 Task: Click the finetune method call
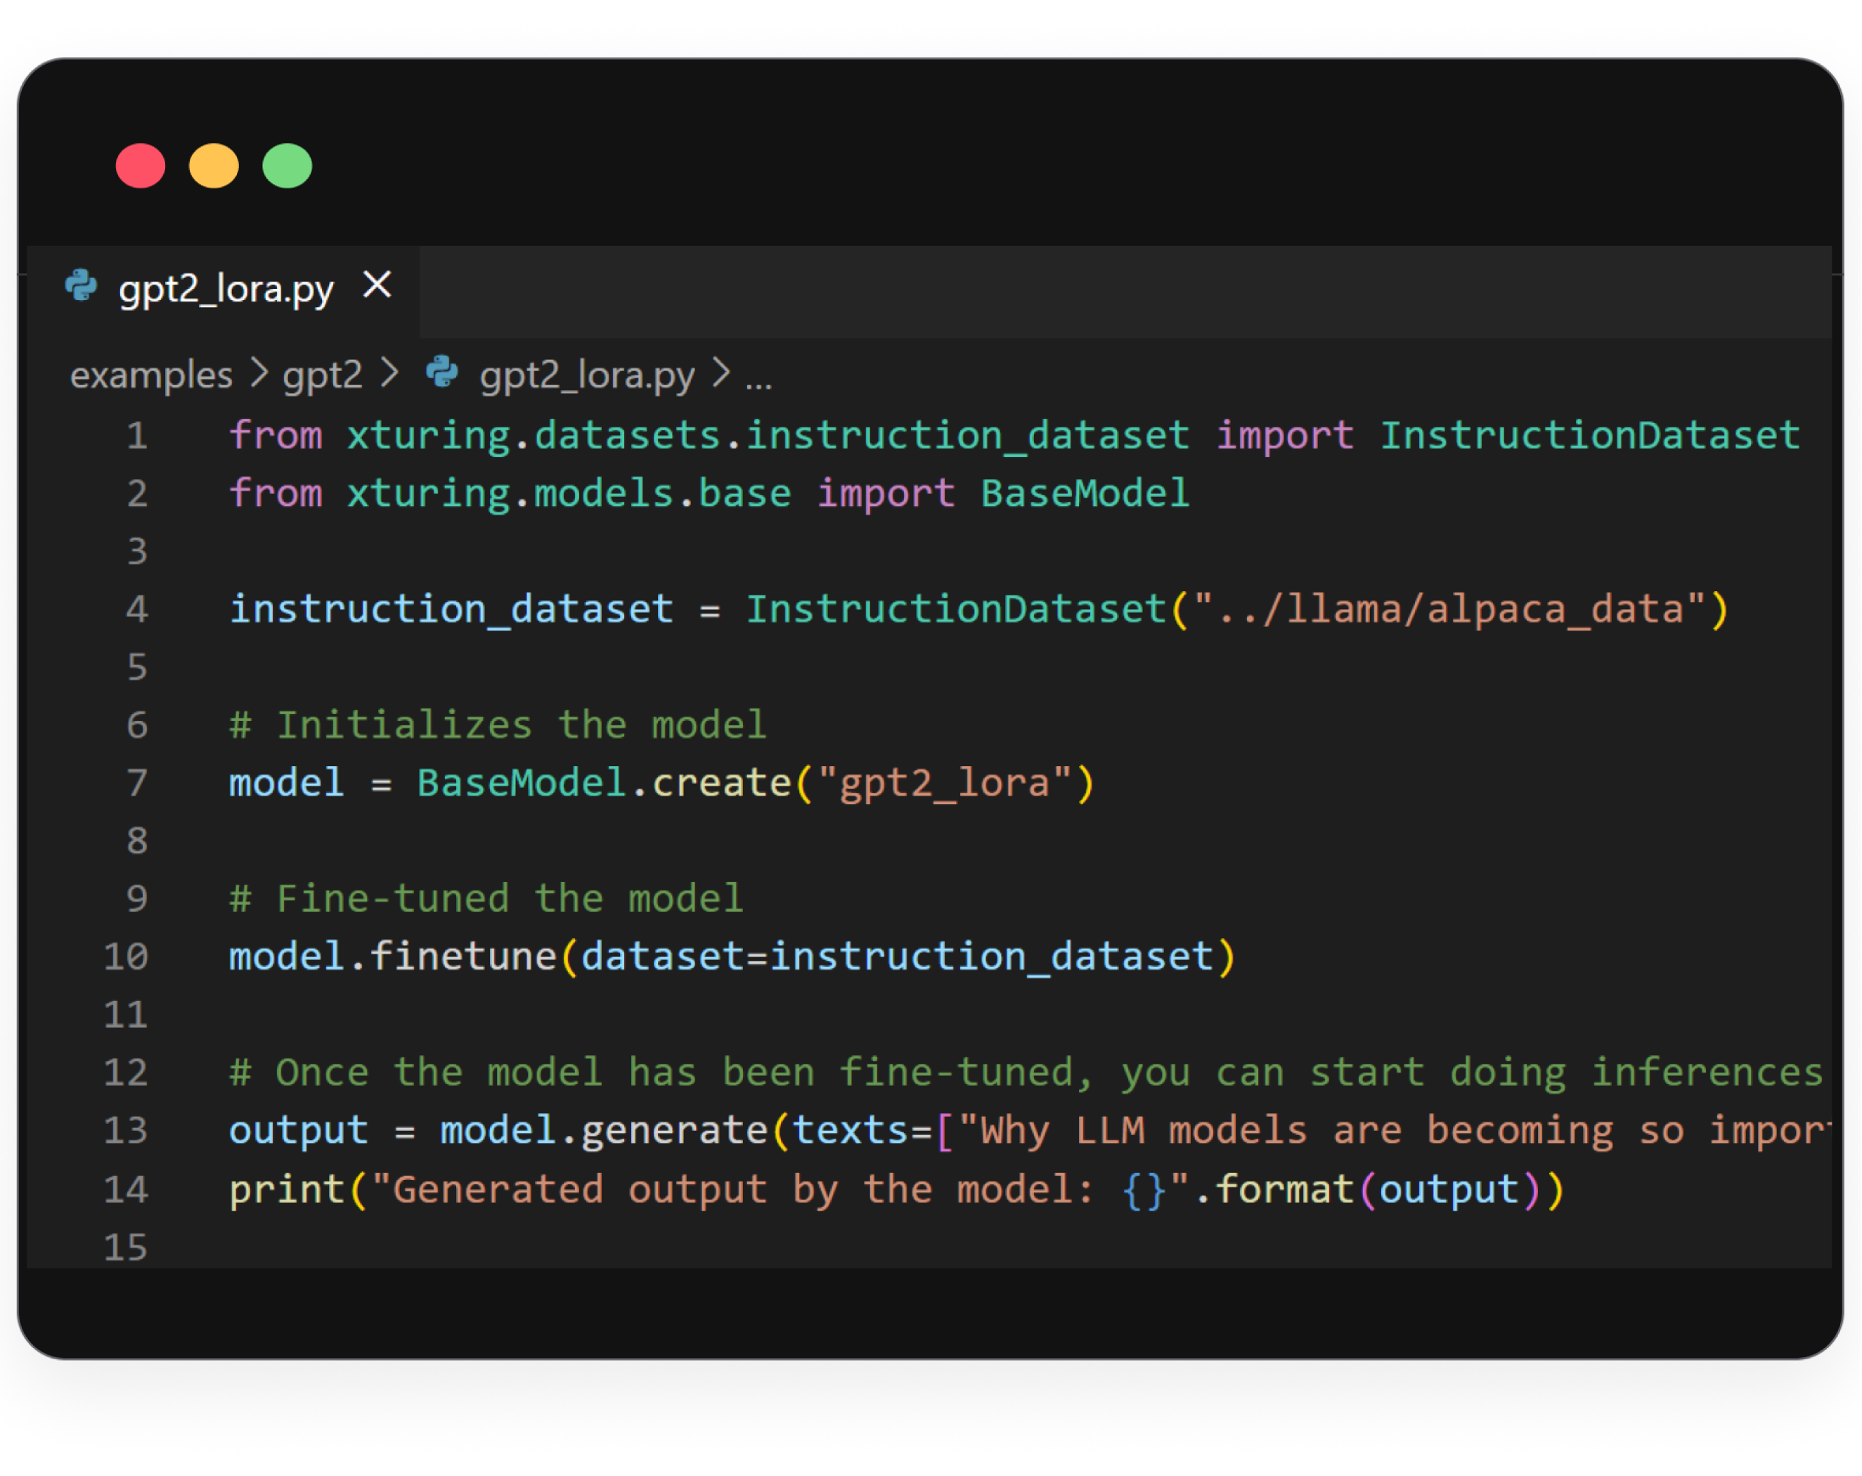[x=463, y=956]
